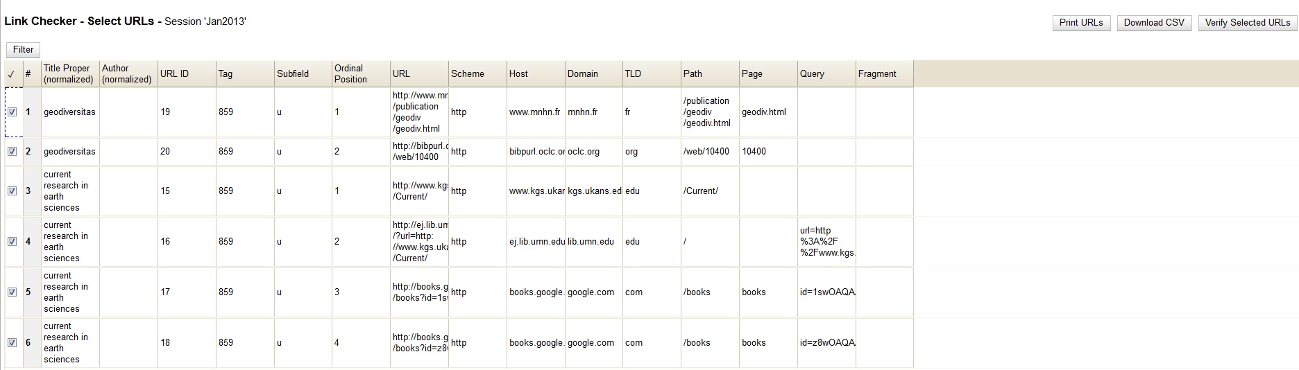Sort by Fragment column header
Viewport: 1299px width, 370px height.
pos(885,74)
